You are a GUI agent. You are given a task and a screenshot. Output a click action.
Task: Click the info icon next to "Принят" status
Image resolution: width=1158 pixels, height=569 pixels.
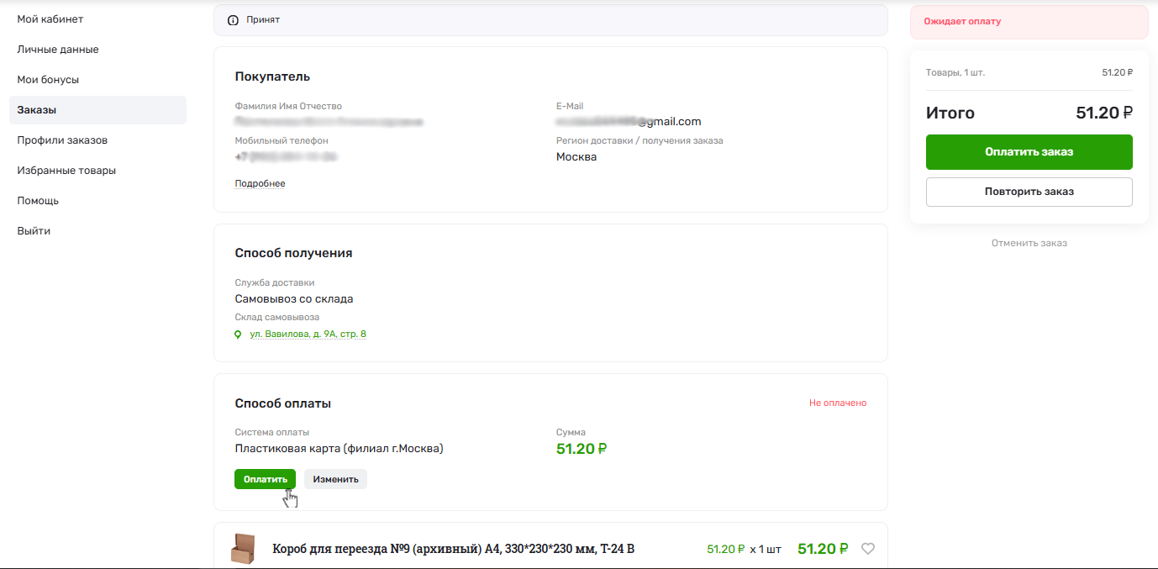(233, 19)
